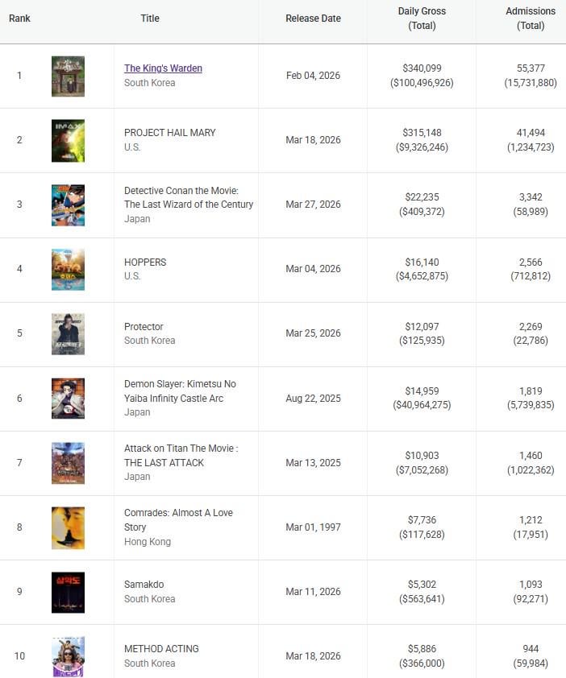
Task: Click PROJECT HAIL MARY poster thumbnail
Action: [68, 141]
